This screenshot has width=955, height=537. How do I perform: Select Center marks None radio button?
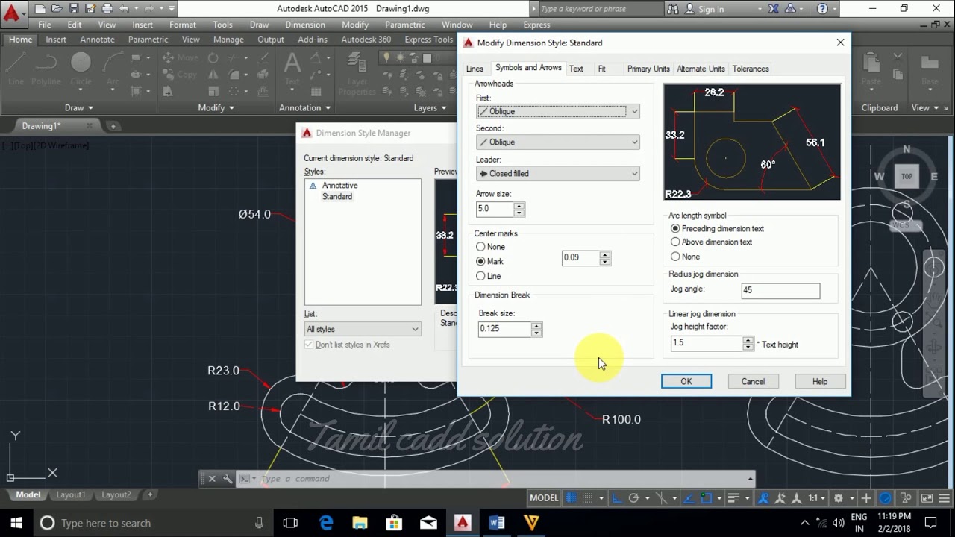(x=480, y=247)
